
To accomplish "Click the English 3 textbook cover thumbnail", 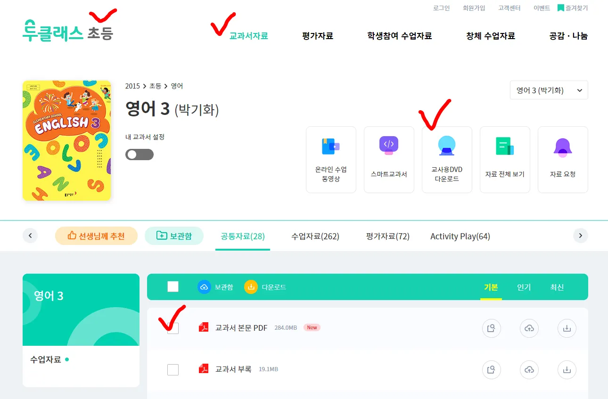I will pyautogui.click(x=67, y=140).
